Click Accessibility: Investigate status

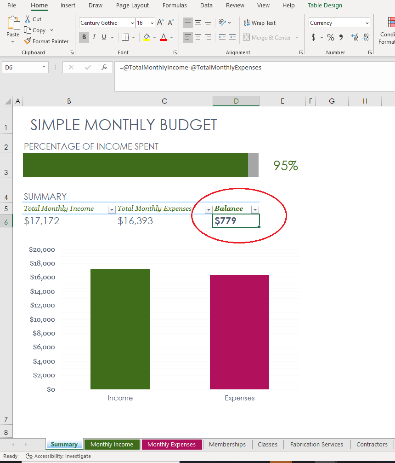[58, 456]
